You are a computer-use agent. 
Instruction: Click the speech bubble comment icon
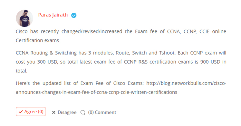click(x=83, y=112)
